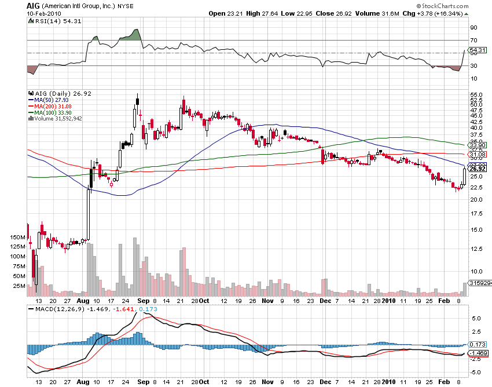Click the AIG (Daily) 26.92 legend title

pyautogui.click(x=63, y=93)
